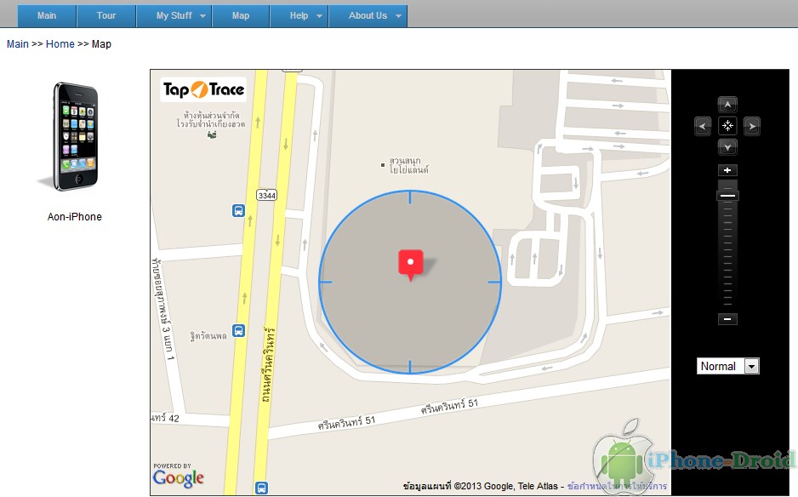
Task: Click the Google logo on map
Action: pyautogui.click(x=178, y=477)
